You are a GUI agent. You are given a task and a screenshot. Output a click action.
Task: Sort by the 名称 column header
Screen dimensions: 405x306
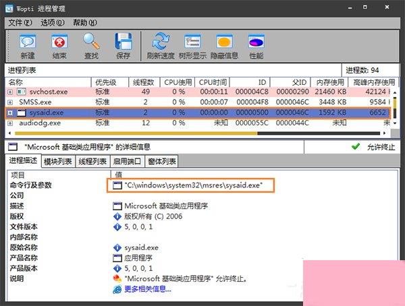(x=49, y=82)
